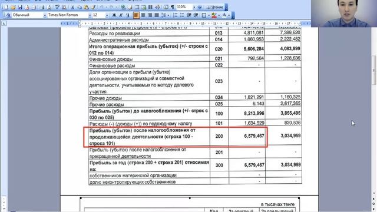Viewport: 377px width, 212px height.
Task: Click the Undo arrow icon
Action: [x=102, y=7]
